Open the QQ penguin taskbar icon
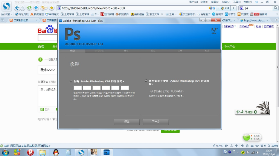279x156 pixels. tap(56, 152)
